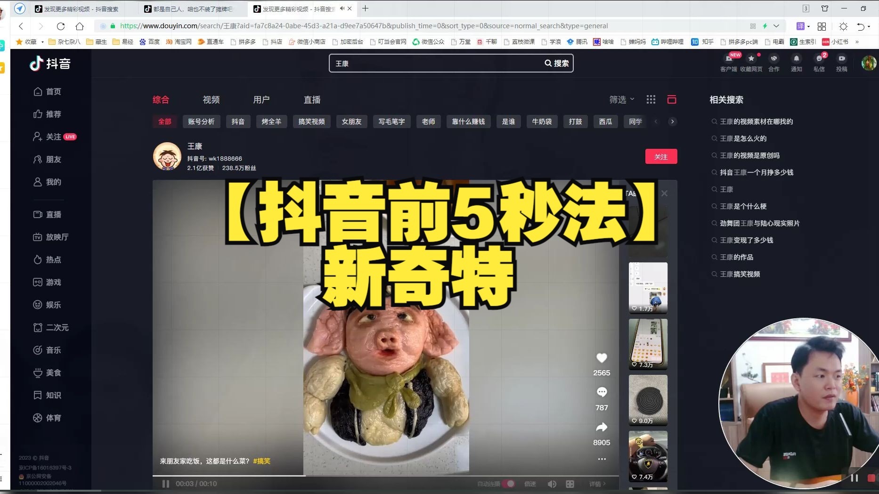879x494 pixels.
Task: Open 游戏 in the sidebar
Action: click(47, 282)
